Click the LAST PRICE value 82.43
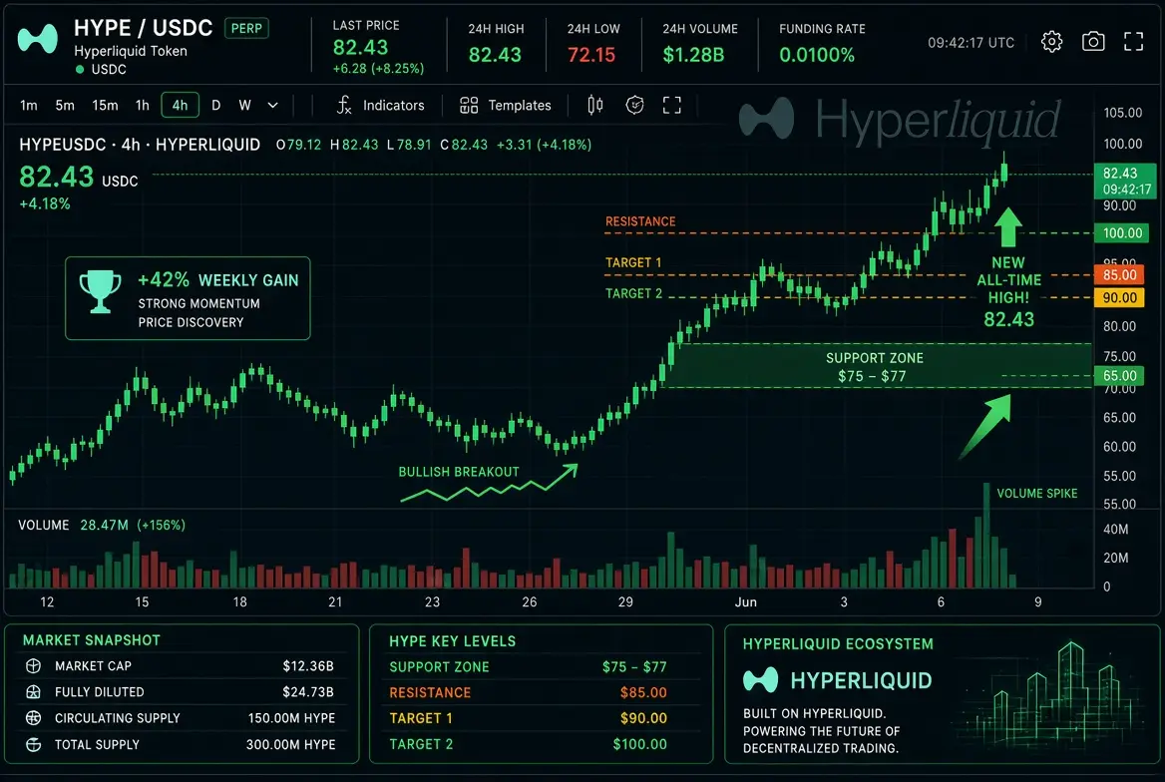The width and height of the screenshot is (1165, 782). 360,48
